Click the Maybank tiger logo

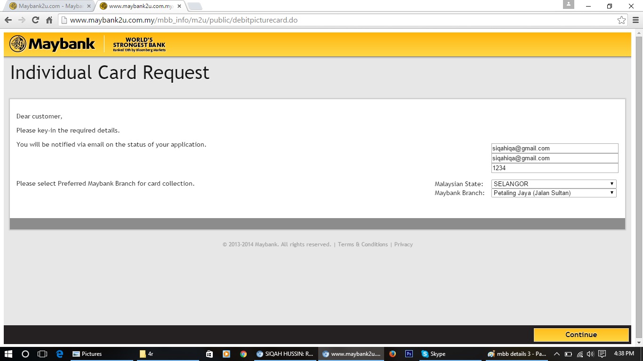pos(18,44)
